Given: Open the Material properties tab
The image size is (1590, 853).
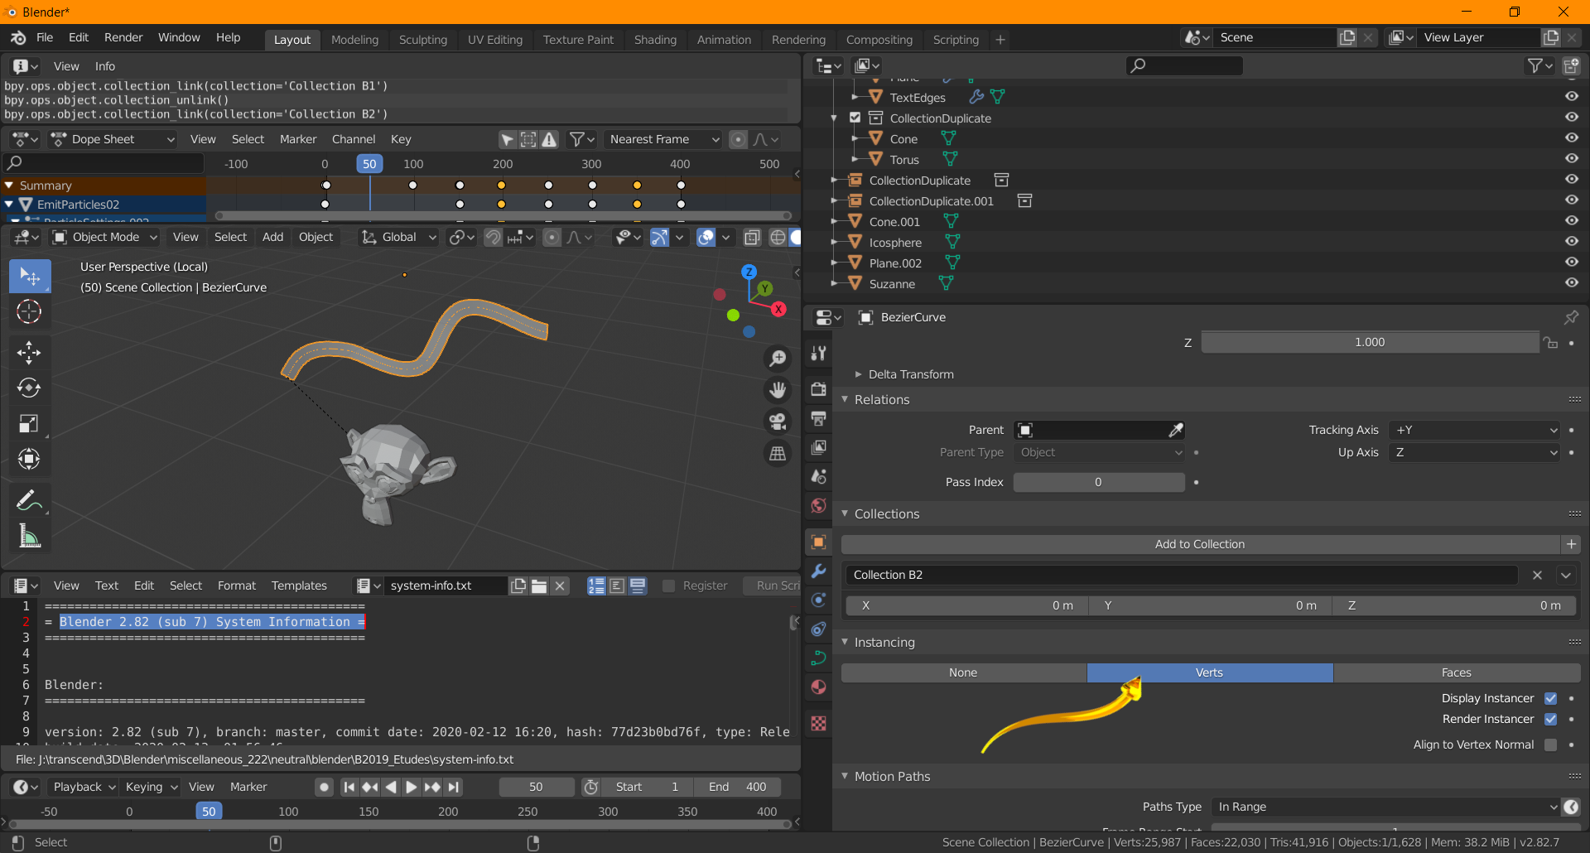Looking at the screenshot, I should (x=818, y=687).
